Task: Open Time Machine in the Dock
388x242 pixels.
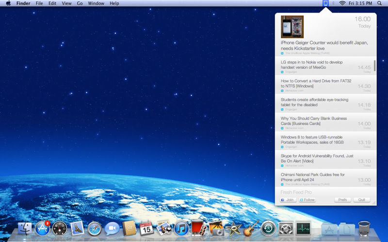Action: coord(268,228)
